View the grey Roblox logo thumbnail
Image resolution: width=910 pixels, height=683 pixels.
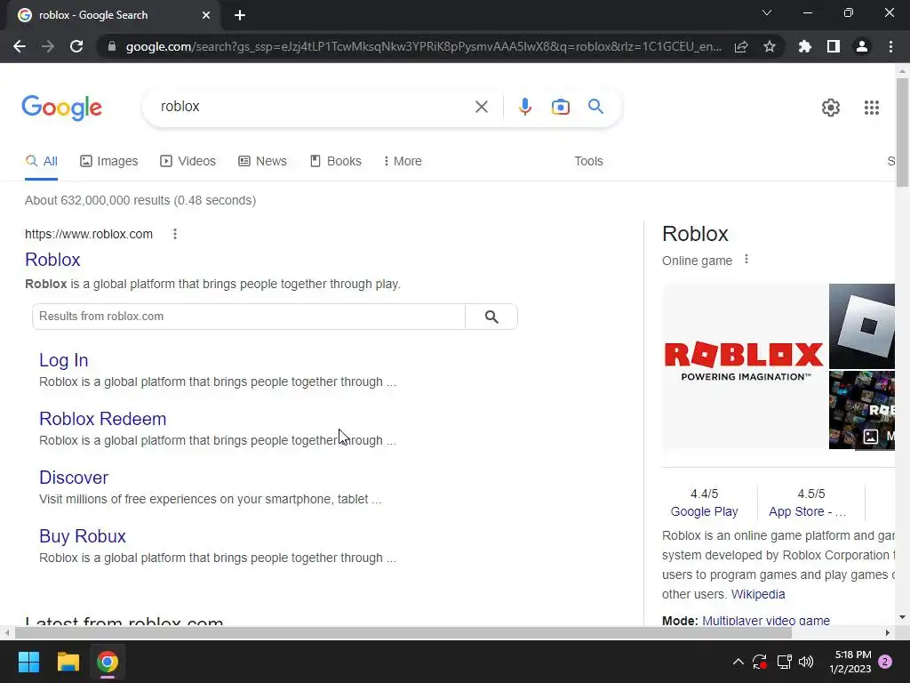point(862,325)
